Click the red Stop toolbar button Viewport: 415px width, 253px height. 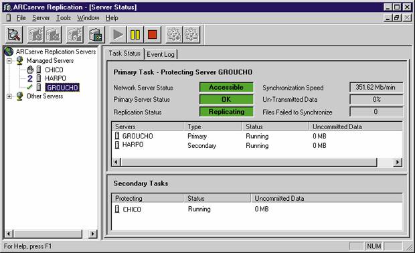[153, 35]
